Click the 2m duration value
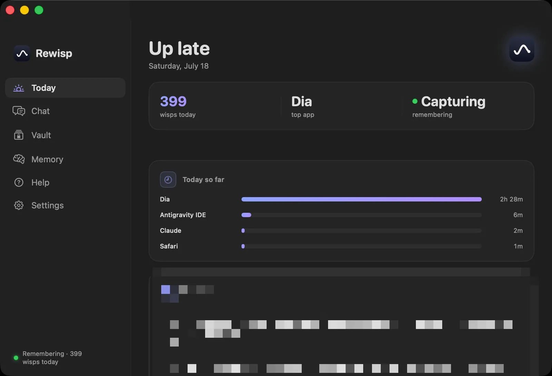 click(x=518, y=231)
